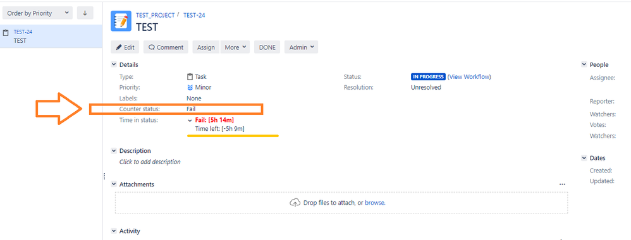Screen dimensions: 631x240
Task: Click the TEST issue title
Action: (147, 27)
